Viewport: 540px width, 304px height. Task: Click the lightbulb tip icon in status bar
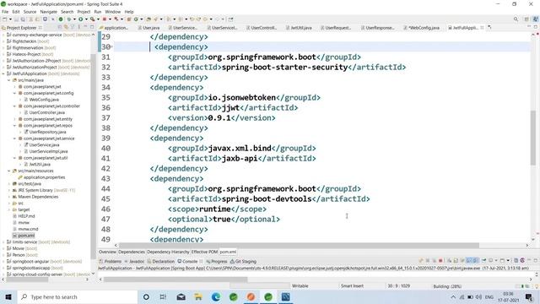click(537, 286)
